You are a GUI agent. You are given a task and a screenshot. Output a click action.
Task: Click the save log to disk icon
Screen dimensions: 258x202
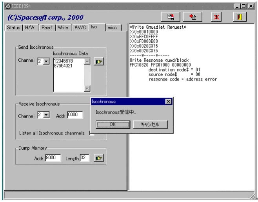[171, 17]
